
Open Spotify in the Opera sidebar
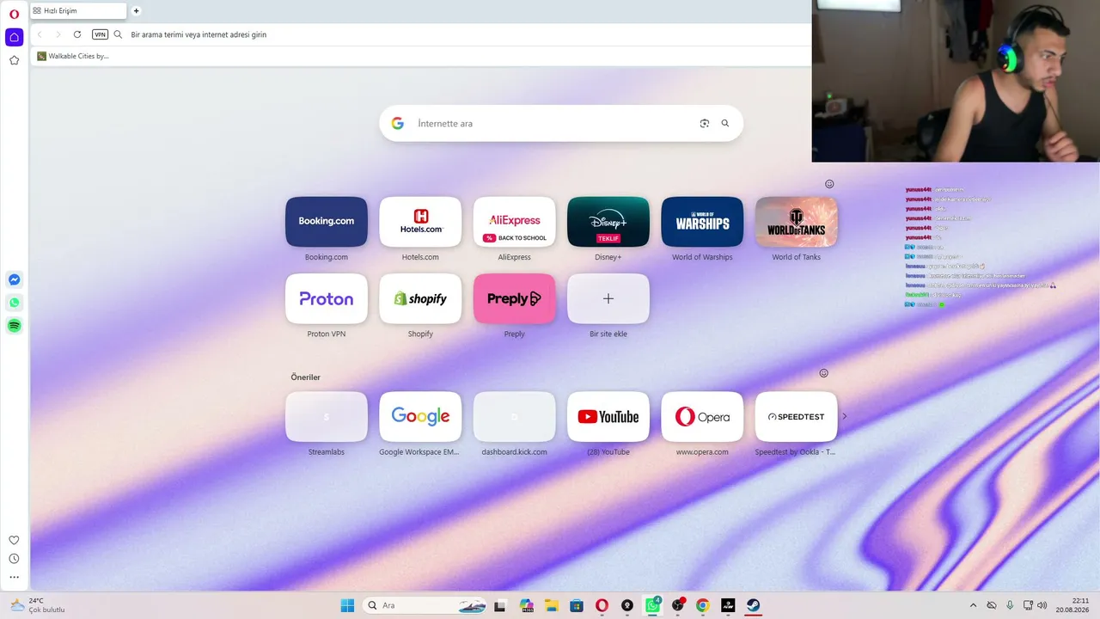(14, 326)
